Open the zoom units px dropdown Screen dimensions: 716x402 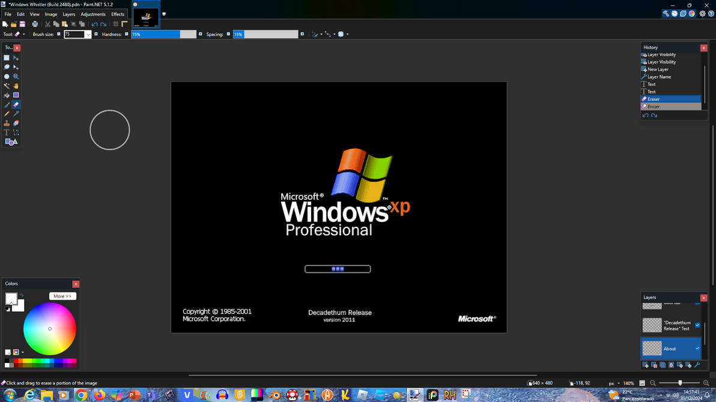[614, 383]
